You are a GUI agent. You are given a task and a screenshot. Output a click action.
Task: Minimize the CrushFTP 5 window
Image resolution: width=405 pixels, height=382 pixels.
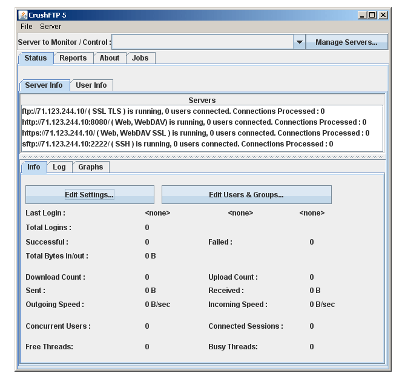point(362,15)
